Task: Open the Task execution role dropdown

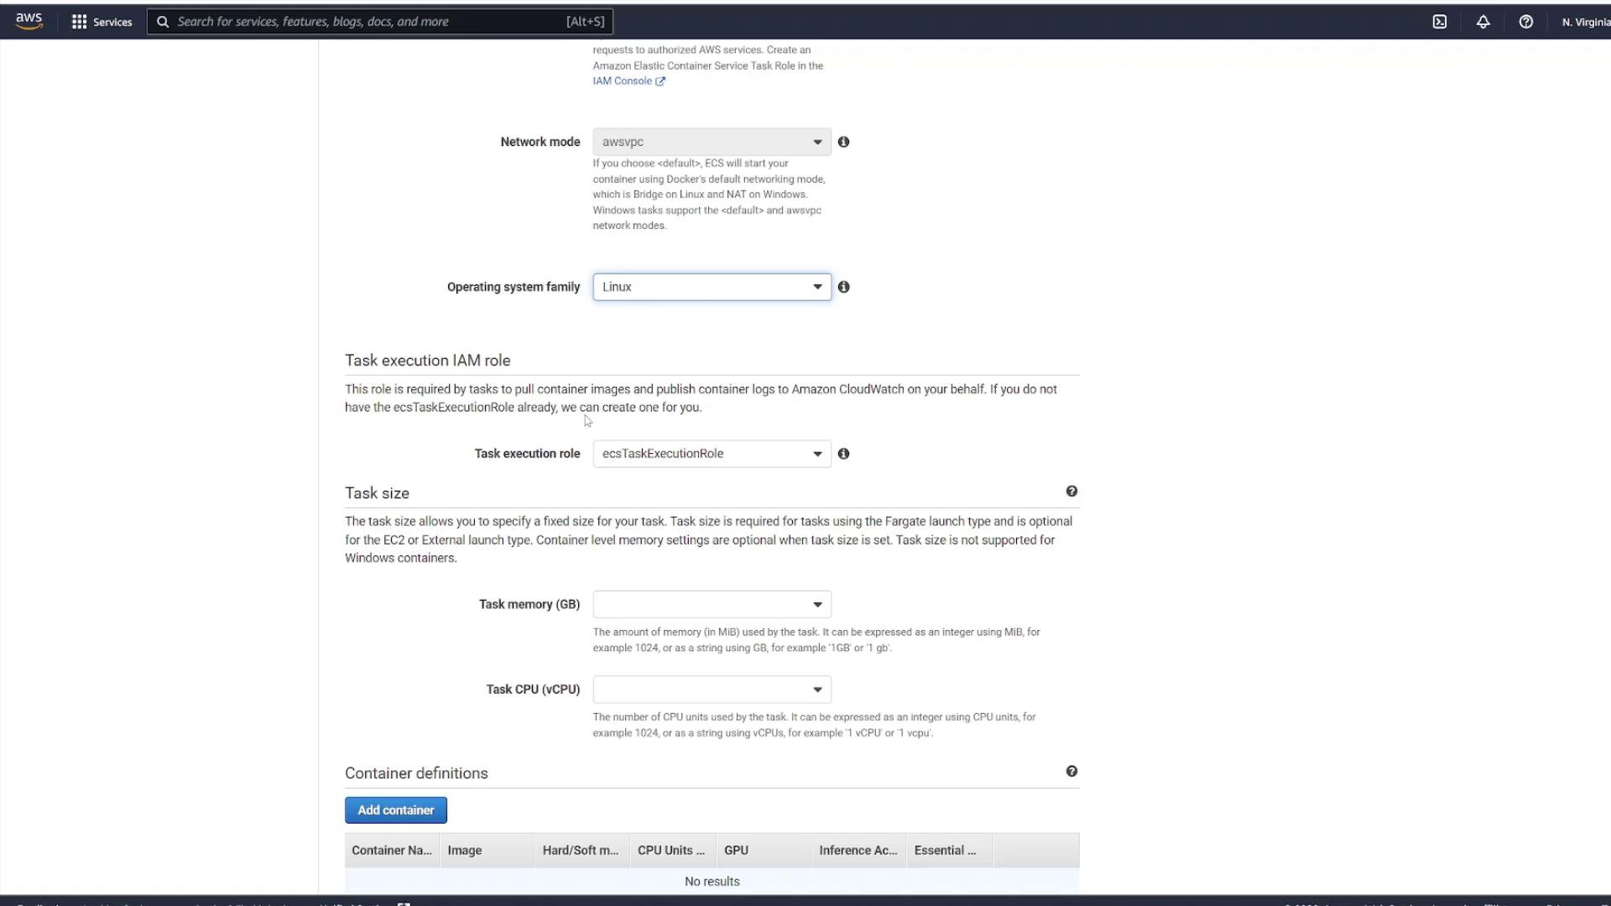Action: point(712,454)
